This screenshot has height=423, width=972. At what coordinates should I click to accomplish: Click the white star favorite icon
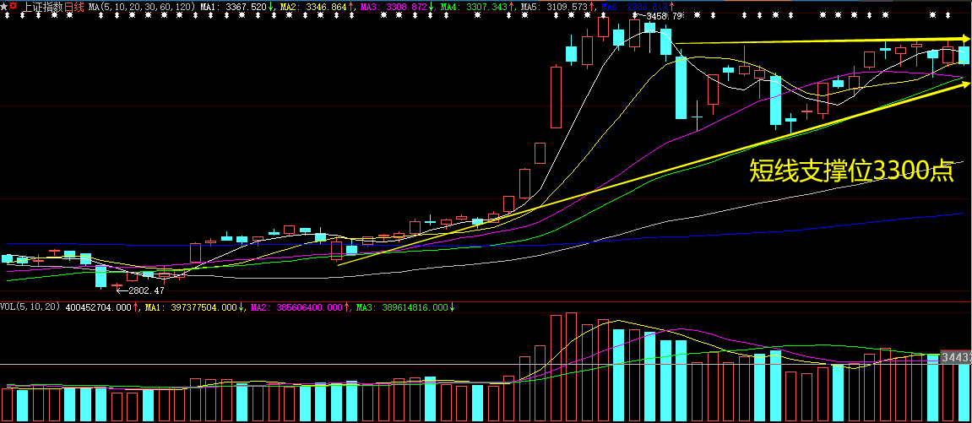pos(4,7)
